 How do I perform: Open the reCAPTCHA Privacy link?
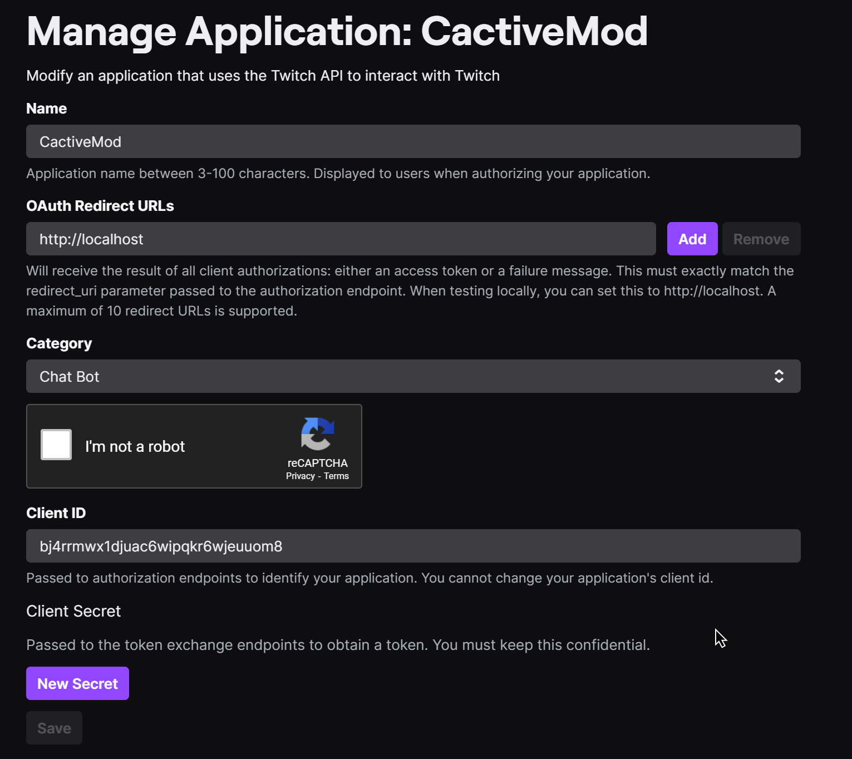click(x=300, y=476)
